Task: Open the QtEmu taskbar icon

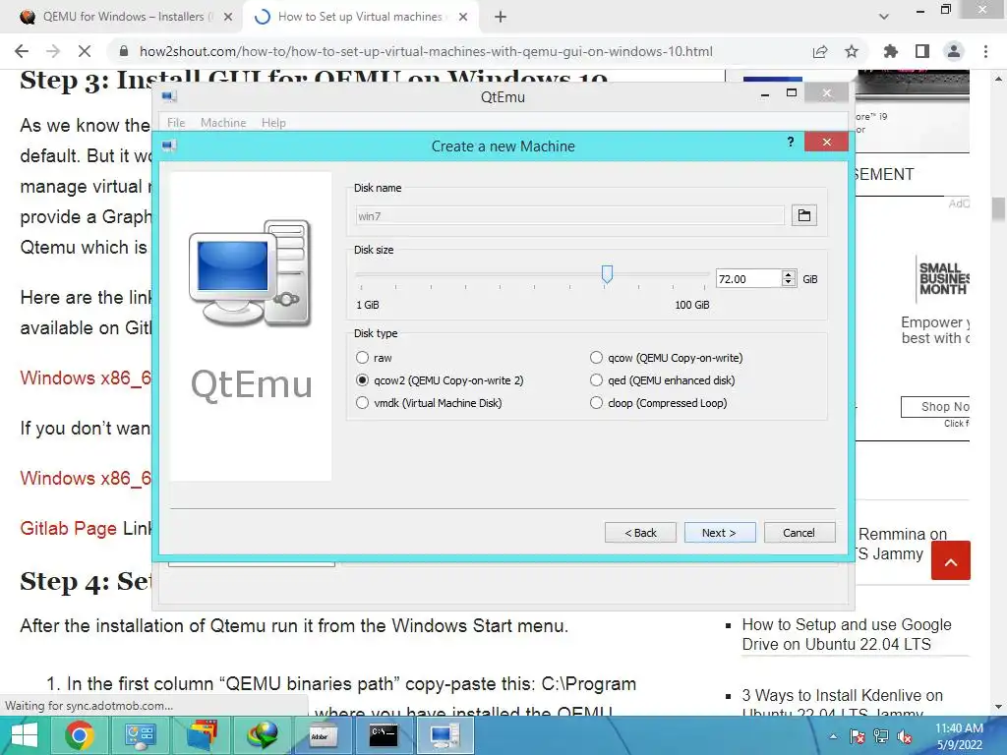Action: click(444, 735)
